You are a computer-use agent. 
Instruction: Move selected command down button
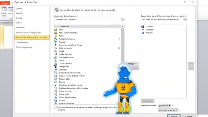coord(191,68)
